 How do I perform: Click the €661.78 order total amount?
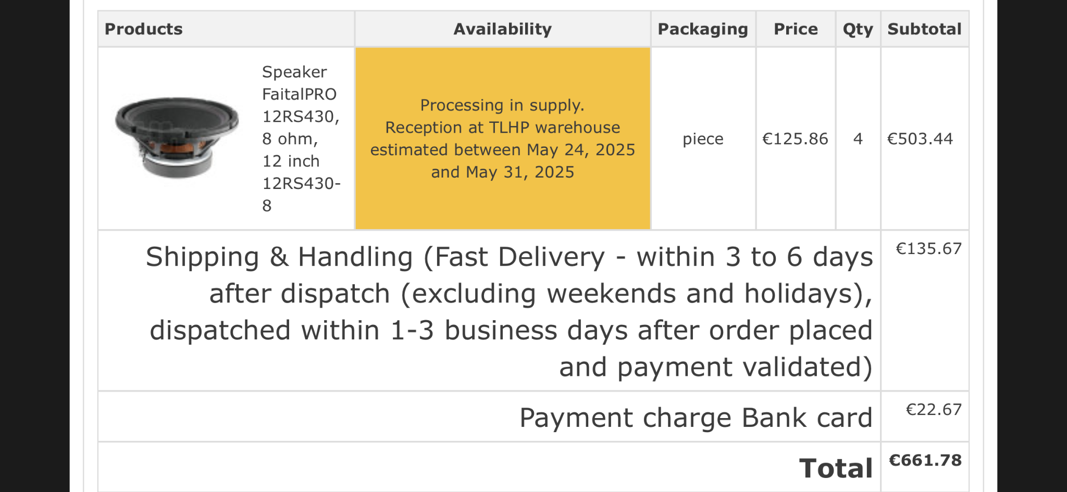[925, 460]
